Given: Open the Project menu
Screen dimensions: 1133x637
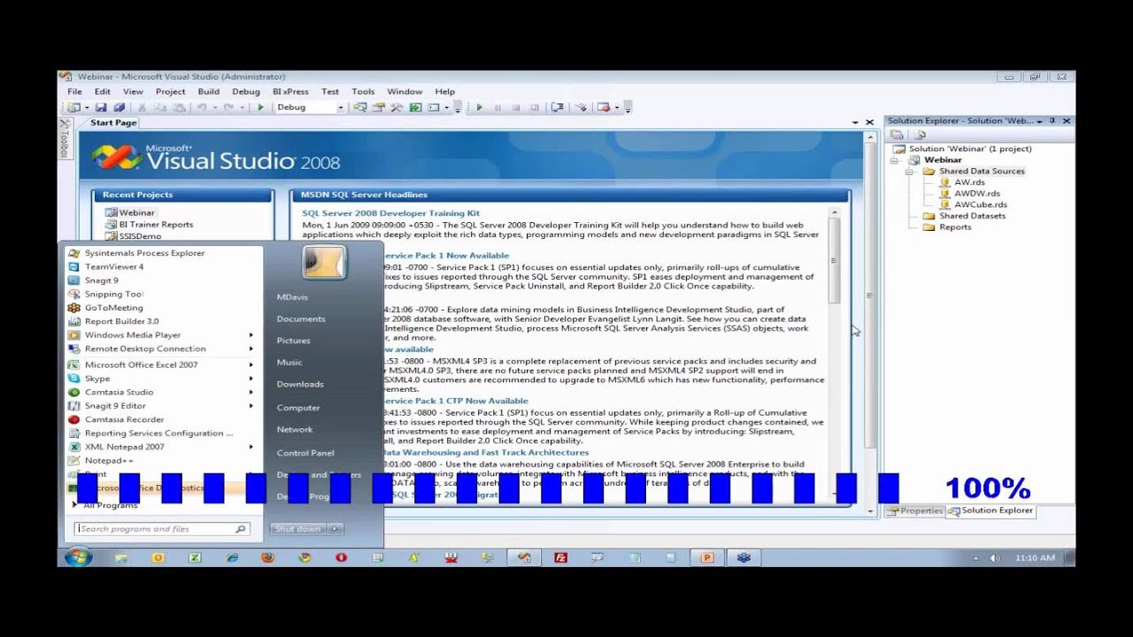Looking at the screenshot, I should 170,91.
